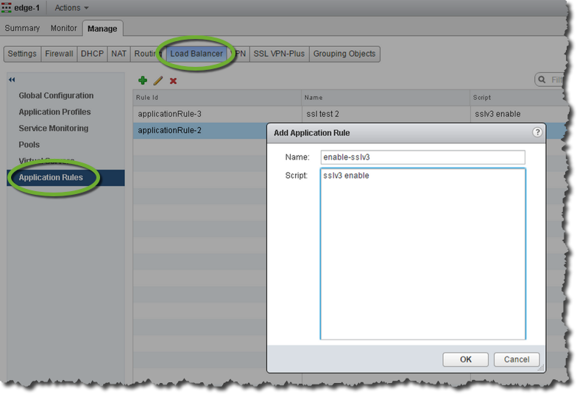Open the Firewall sub-tab
577x394 pixels.
coord(59,54)
